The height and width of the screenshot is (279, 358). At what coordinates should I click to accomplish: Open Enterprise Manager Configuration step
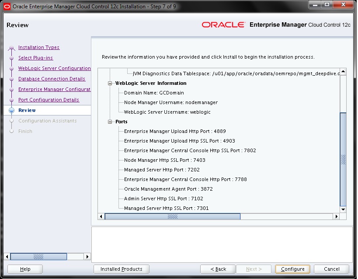coord(54,89)
